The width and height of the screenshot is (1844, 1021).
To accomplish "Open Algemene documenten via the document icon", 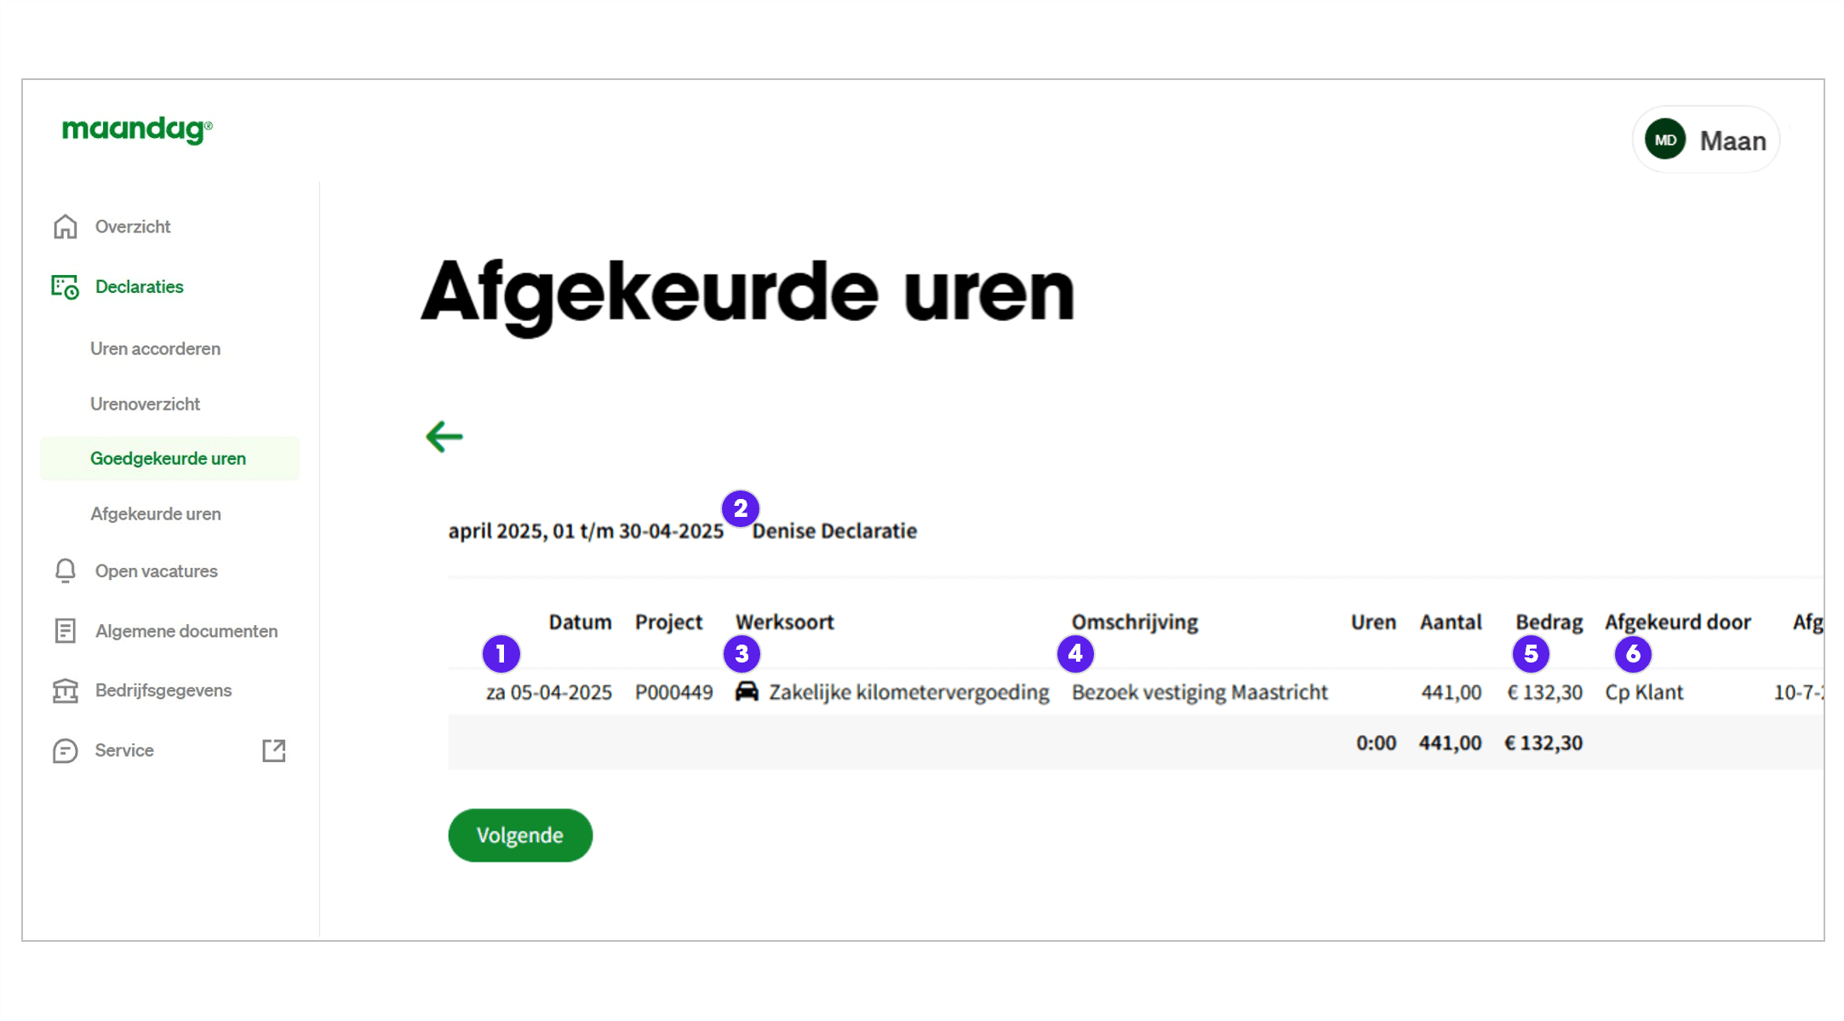I will [64, 630].
